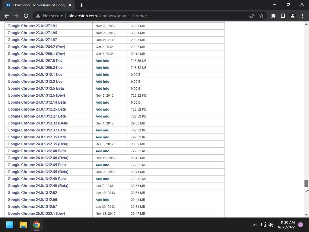Open Google Chrome 24.0.1312.52 link
The image size is (309, 232).
point(32,192)
